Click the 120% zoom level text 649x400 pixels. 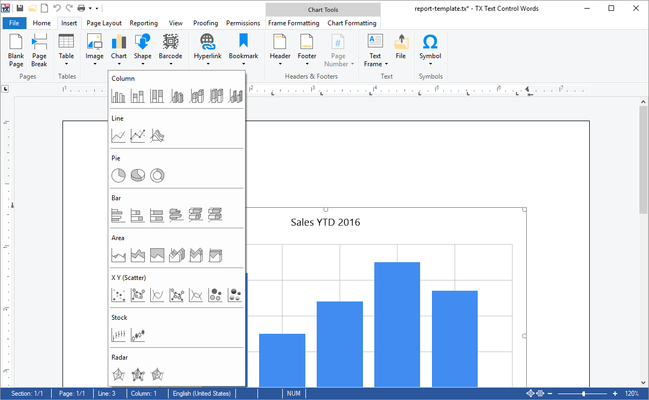(632, 394)
